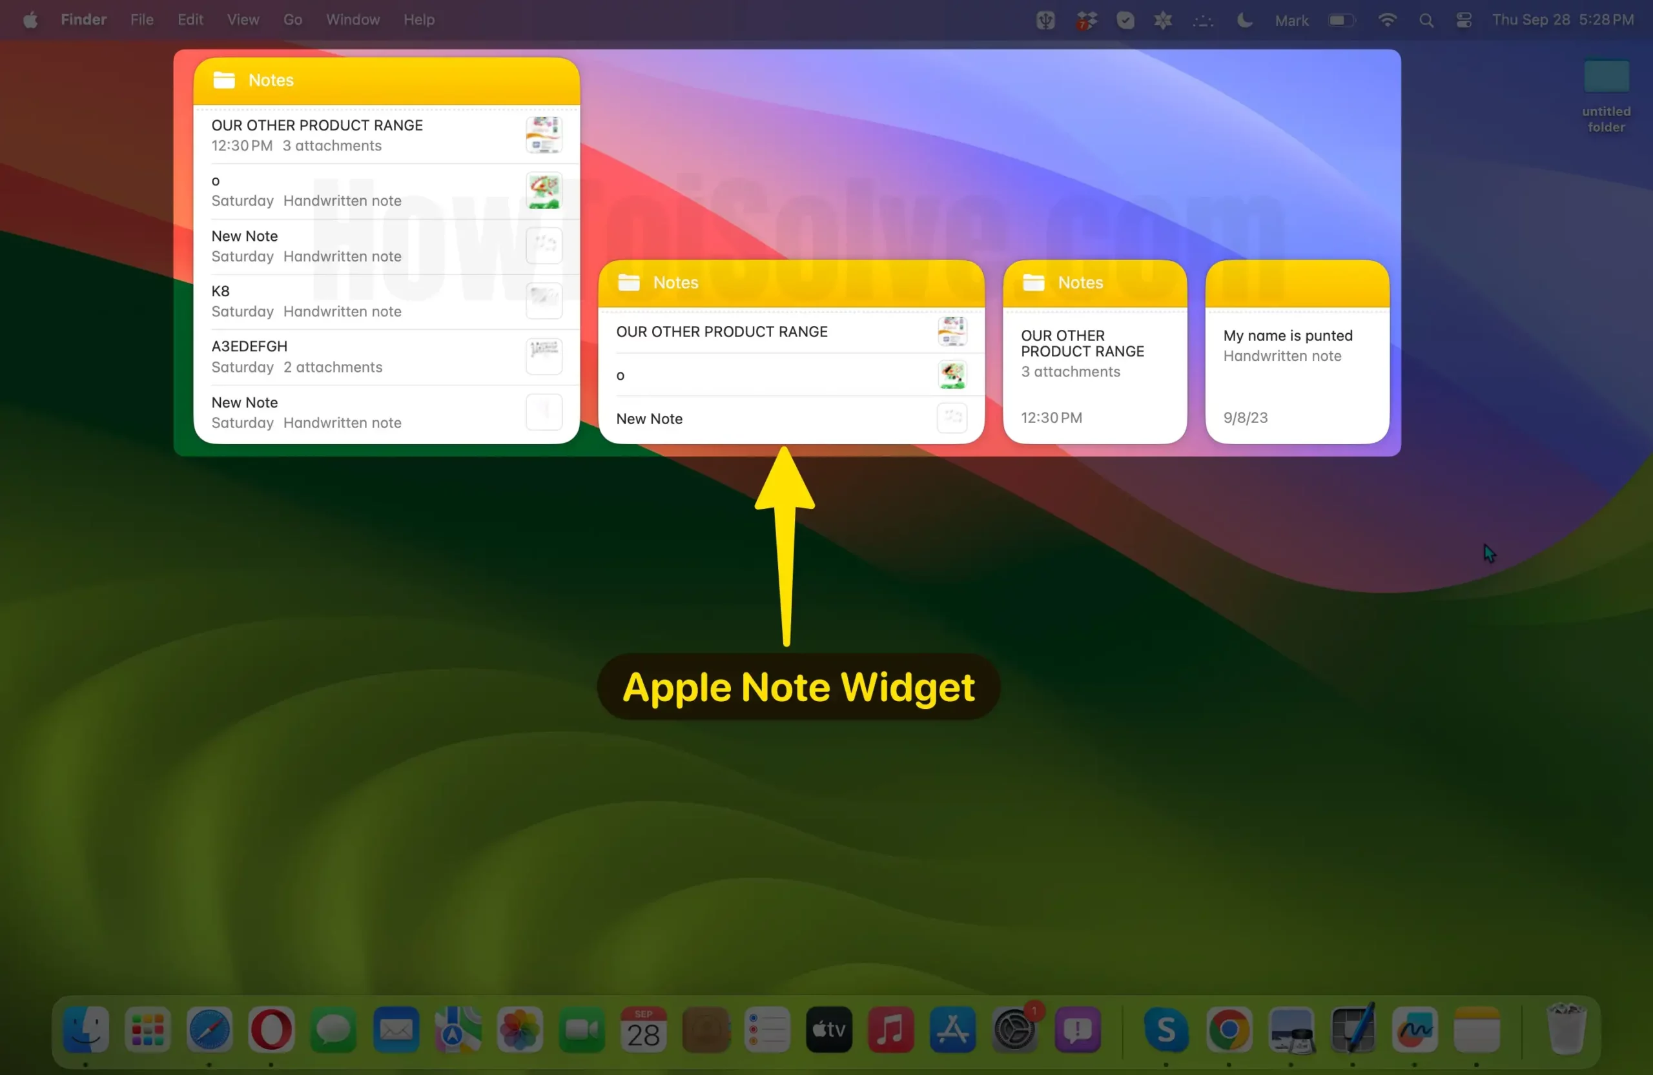
Task: Open small widget showing 3 attachments 12:30 PM
Action: pos(1094,353)
